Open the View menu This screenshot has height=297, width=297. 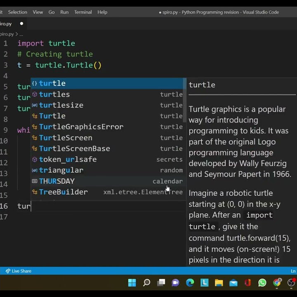pyautogui.click(x=38, y=12)
